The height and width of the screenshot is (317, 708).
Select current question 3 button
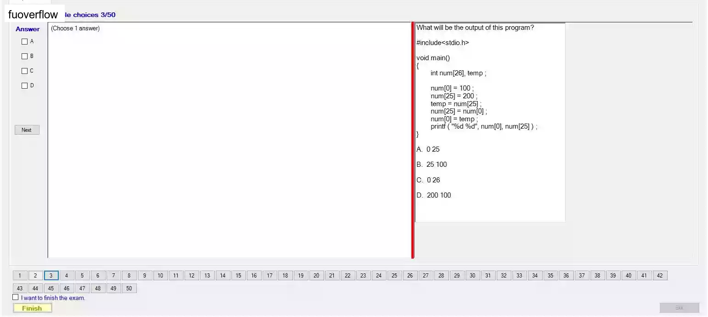click(x=51, y=276)
